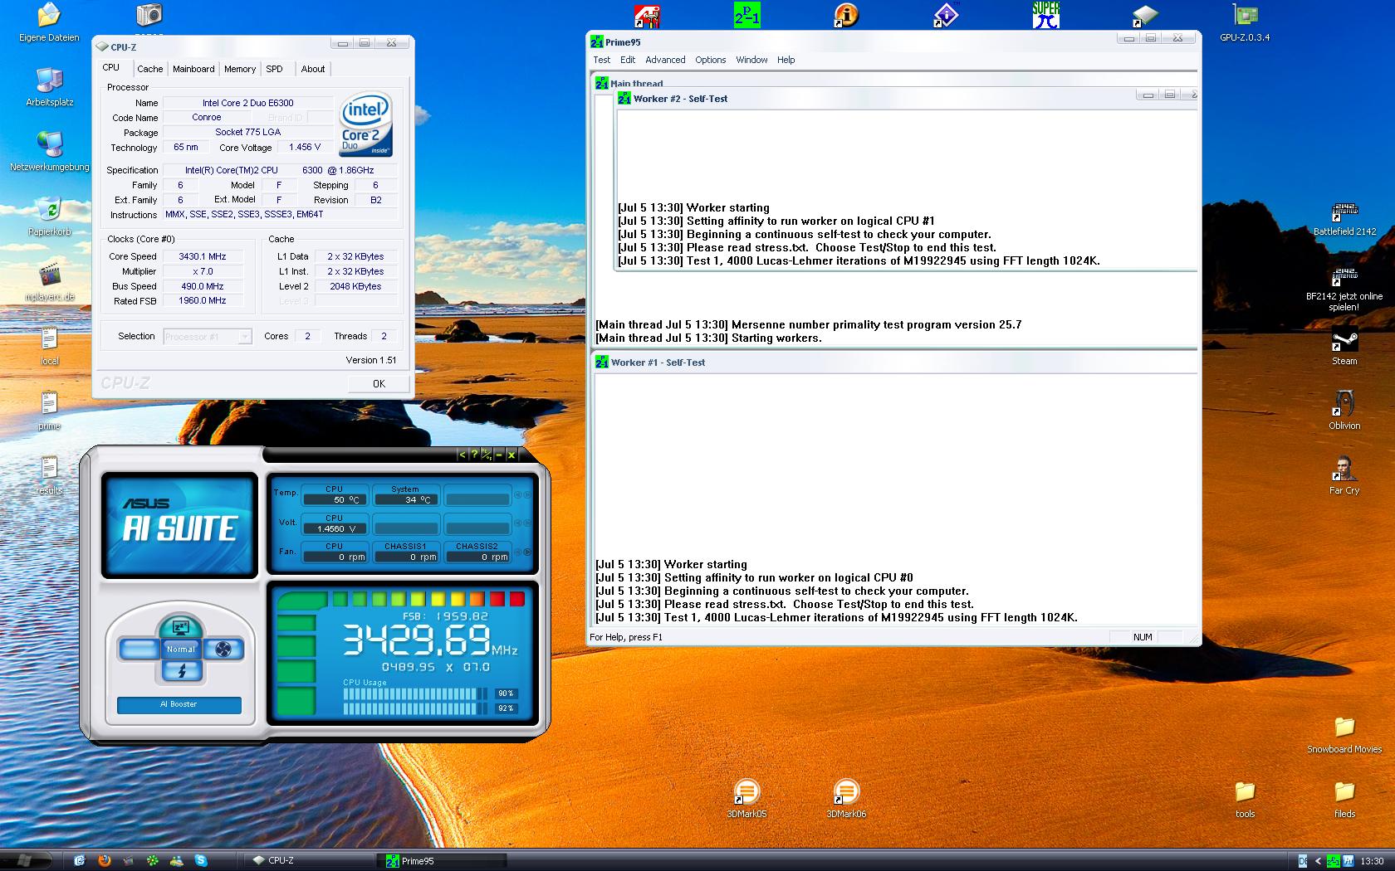Launch Firefox from the quick launch bar

104,860
